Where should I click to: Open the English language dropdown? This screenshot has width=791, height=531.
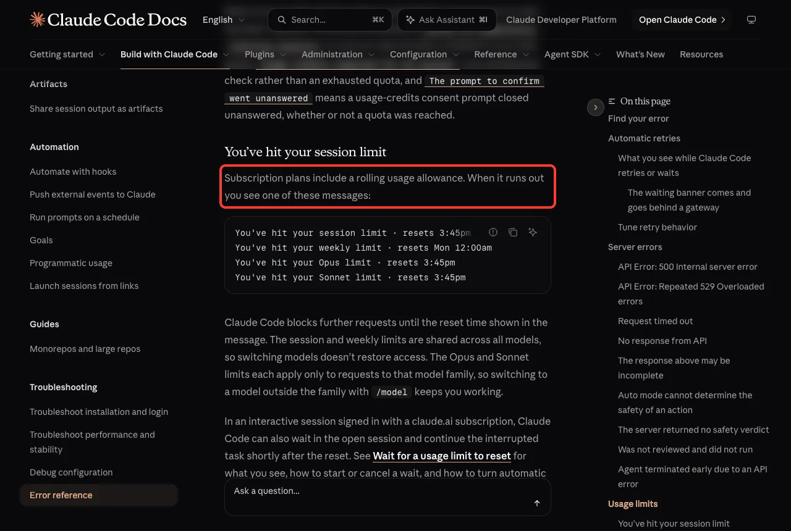224,20
